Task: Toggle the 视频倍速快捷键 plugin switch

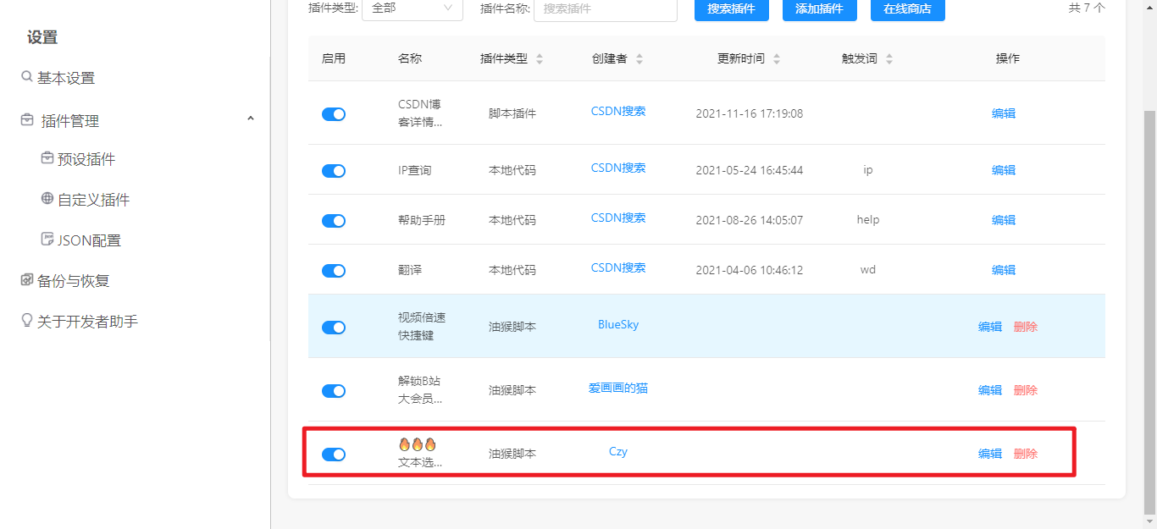Action: point(334,328)
